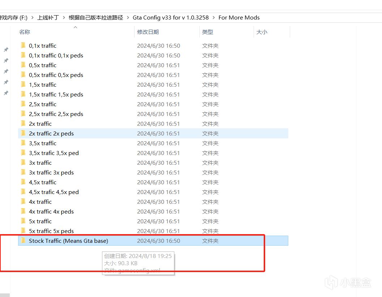This screenshot has height=297, width=382.
Task: Click the '5x traffic' folder icon
Action: point(23,221)
